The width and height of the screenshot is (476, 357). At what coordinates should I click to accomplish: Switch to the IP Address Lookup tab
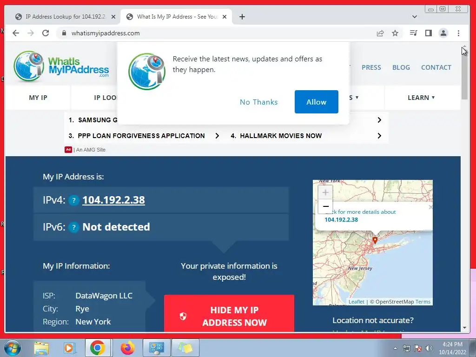[x=65, y=17]
